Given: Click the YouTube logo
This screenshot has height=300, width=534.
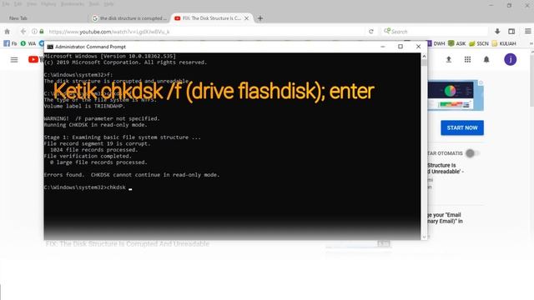Looking at the screenshot, I should [36, 59].
